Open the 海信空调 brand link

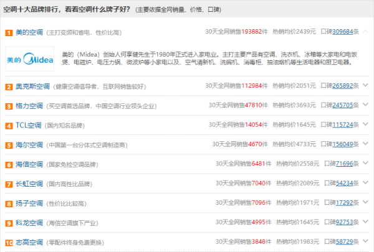tap(29, 164)
